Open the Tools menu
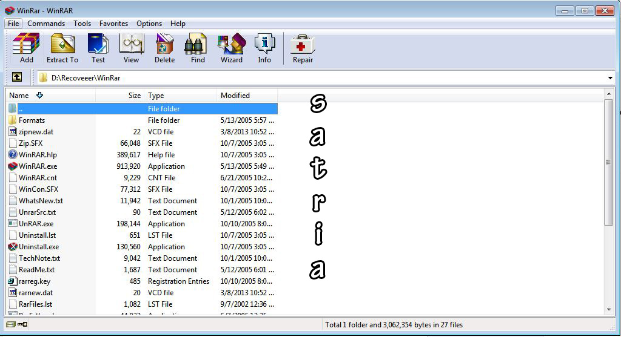 click(x=82, y=24)
